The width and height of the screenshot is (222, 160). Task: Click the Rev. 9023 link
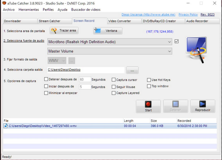point(207,15)
